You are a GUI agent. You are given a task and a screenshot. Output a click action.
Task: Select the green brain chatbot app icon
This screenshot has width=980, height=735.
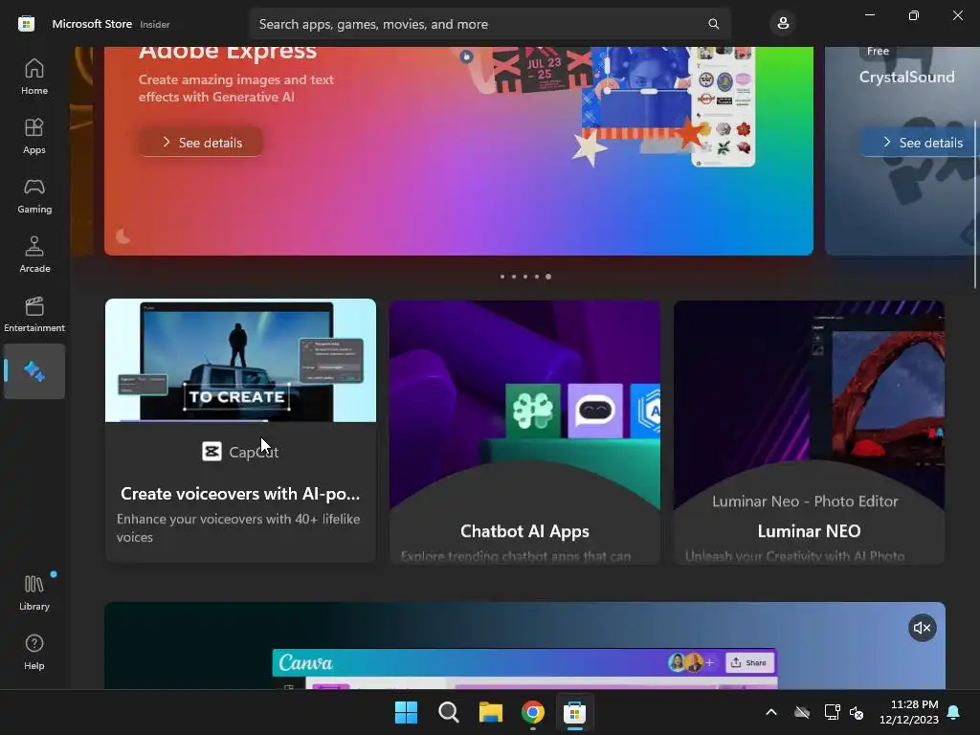532,411
